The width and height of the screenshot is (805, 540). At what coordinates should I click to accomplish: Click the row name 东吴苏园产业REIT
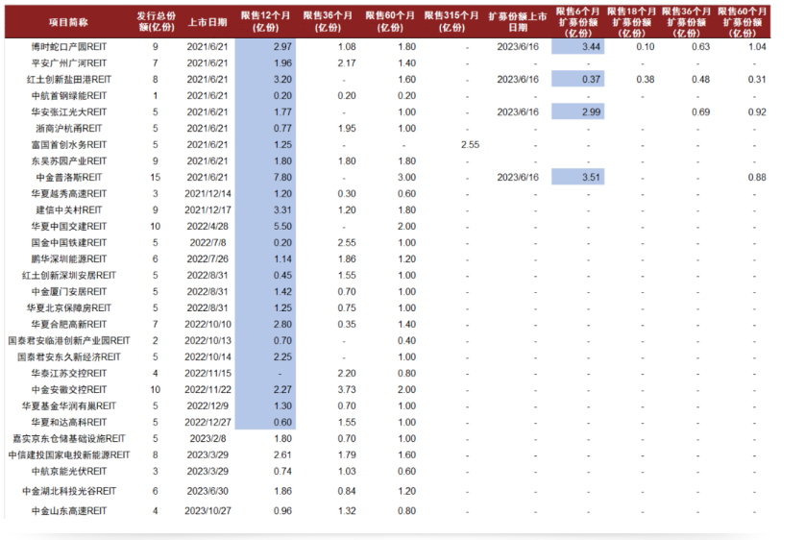pos(69,161)
